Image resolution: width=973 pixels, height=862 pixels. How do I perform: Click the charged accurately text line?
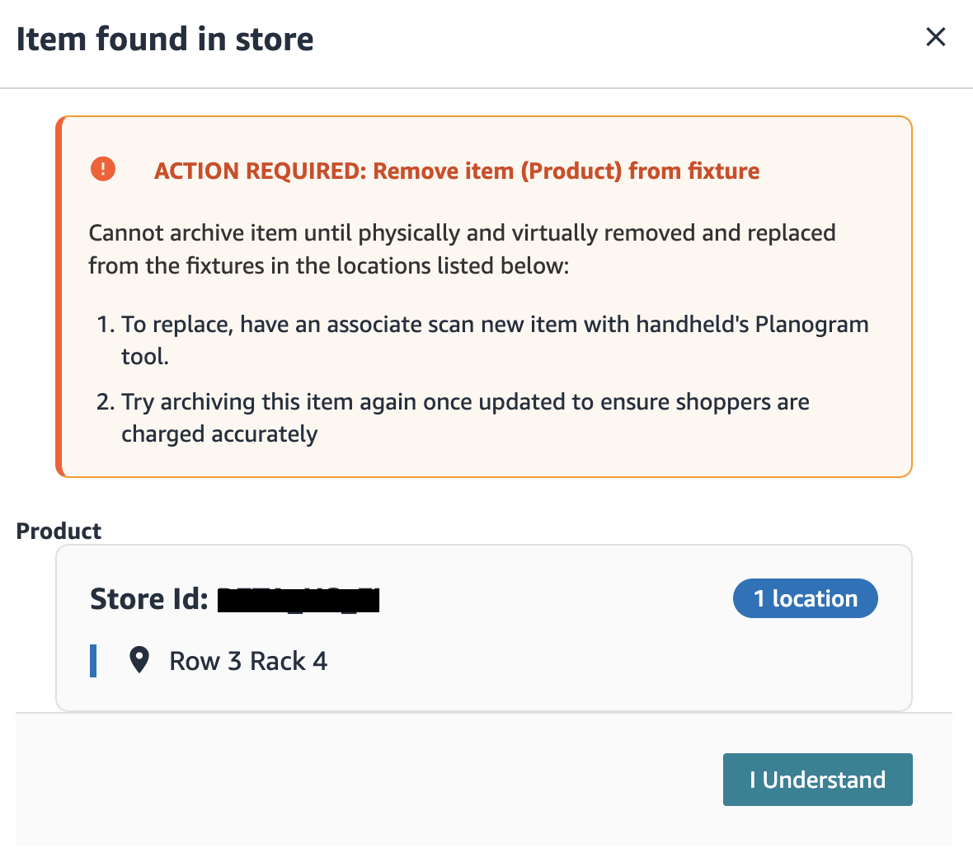(x=219, y=434)
